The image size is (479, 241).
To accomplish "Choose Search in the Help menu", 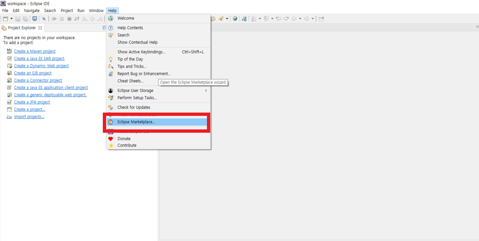I will click(158, 35).
